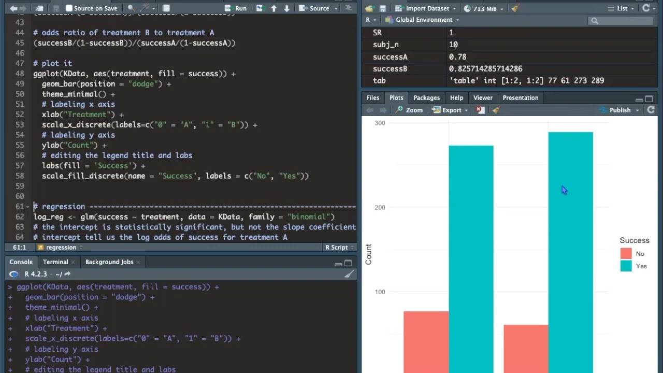The width and height of the screenshot is (663, 373).
Task: Switch to the Terminal tab
Action: (55, 262)
